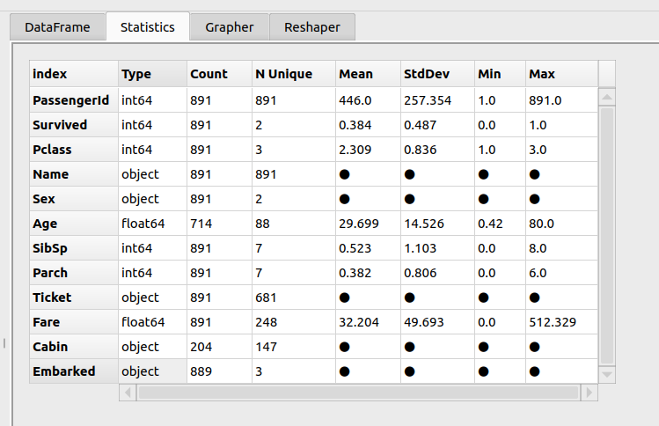This screenshot has width=659, height=426.
Task: Select the Statistics tab
Action: (x=147, y=27)
